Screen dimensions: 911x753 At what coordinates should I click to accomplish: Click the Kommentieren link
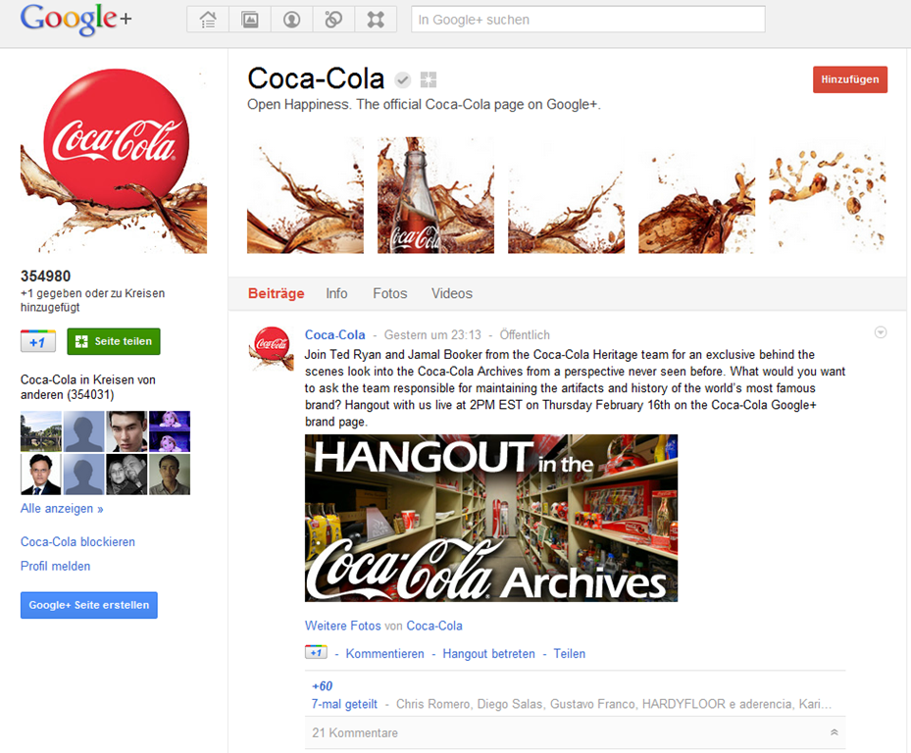[x=384, y=654]
